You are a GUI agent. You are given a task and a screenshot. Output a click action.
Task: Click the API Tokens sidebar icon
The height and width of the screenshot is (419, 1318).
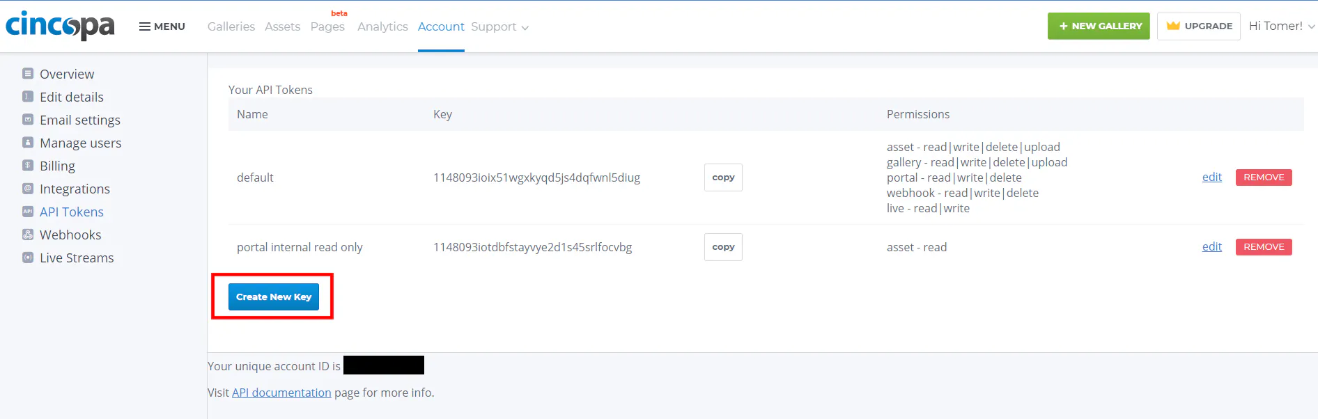point(28,211)
